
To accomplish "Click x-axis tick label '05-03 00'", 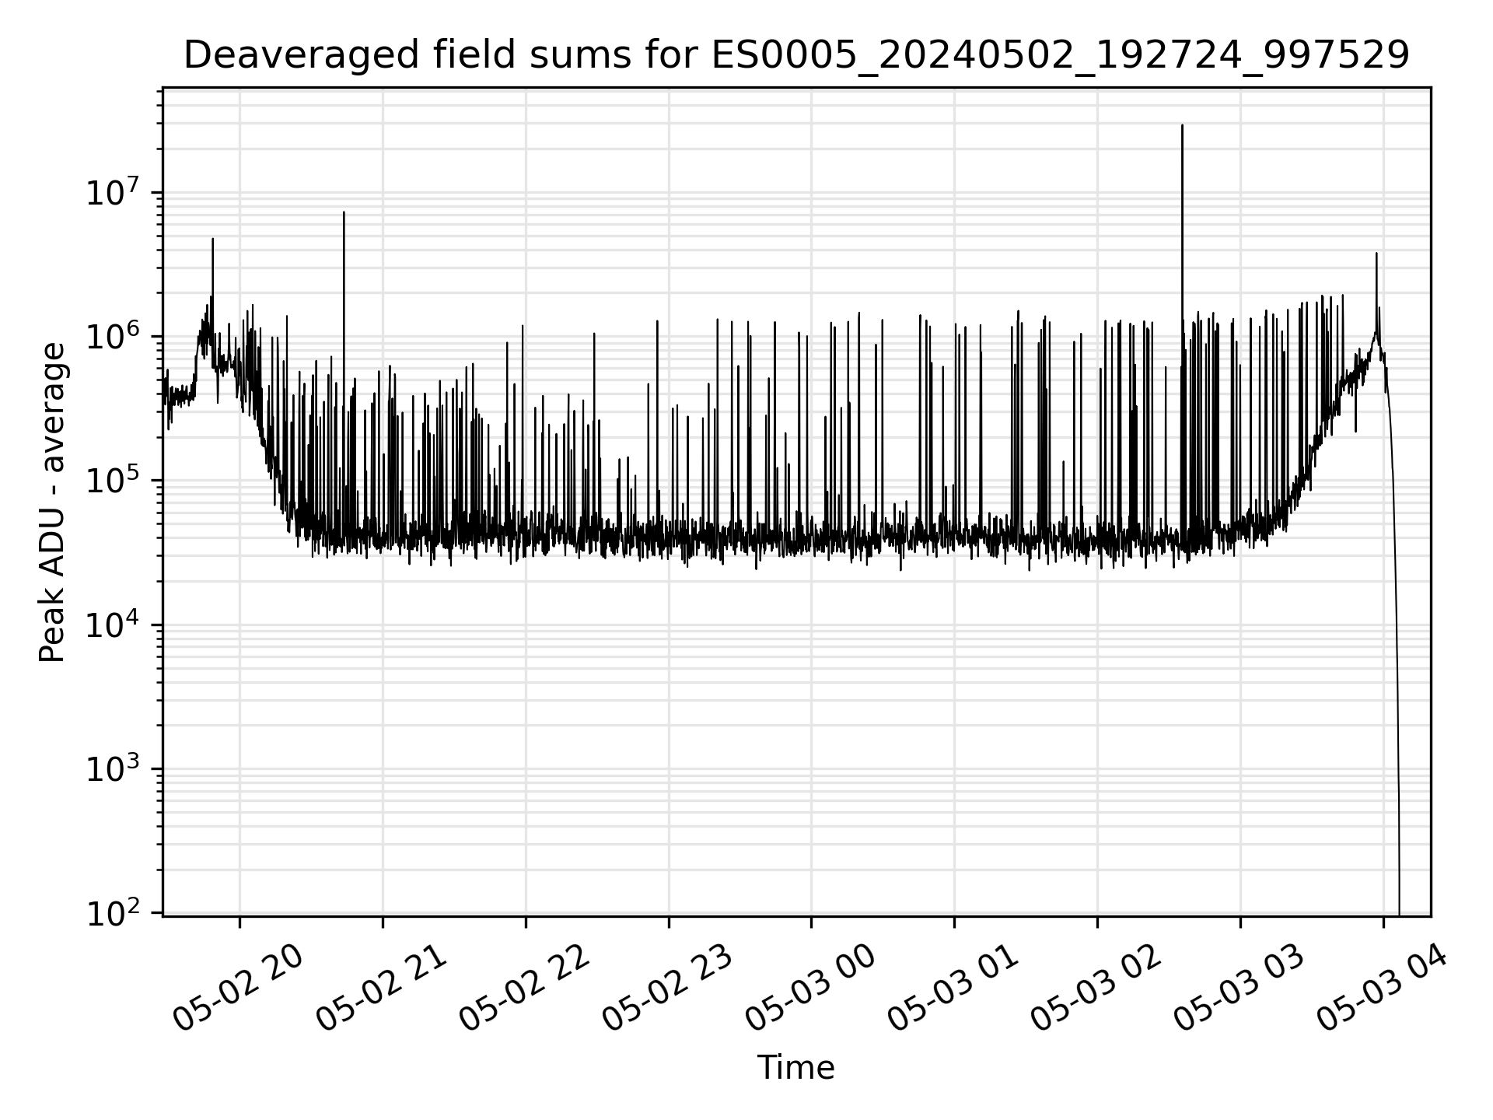I will pos(810,989).
